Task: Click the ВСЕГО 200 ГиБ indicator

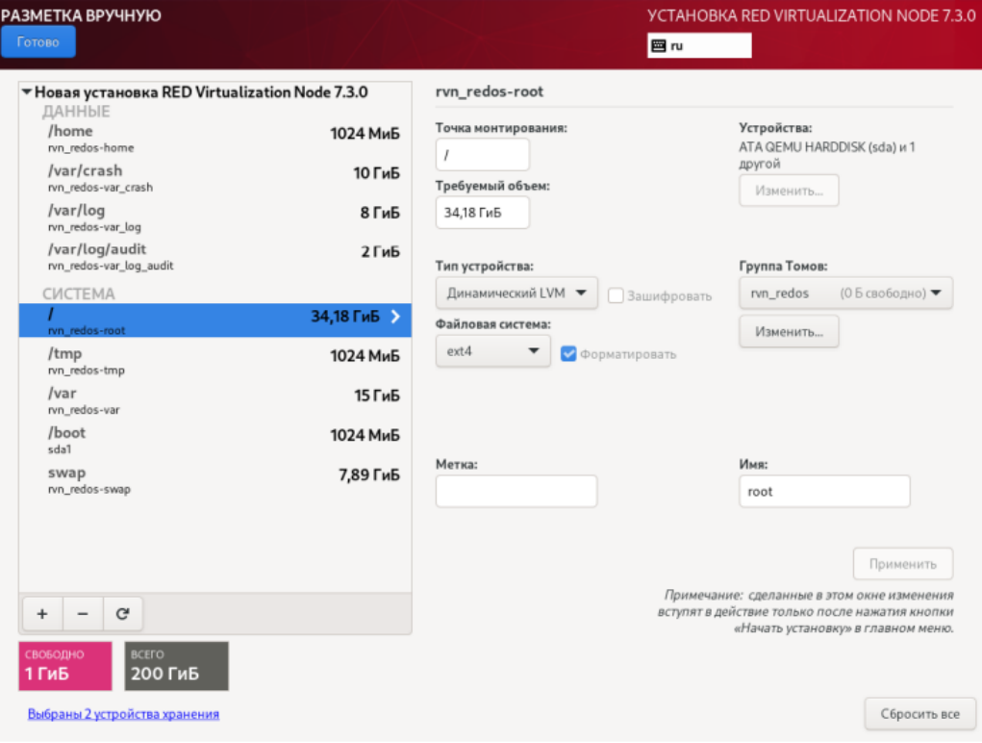Action: pyautogui.click(x=177, y=667)
